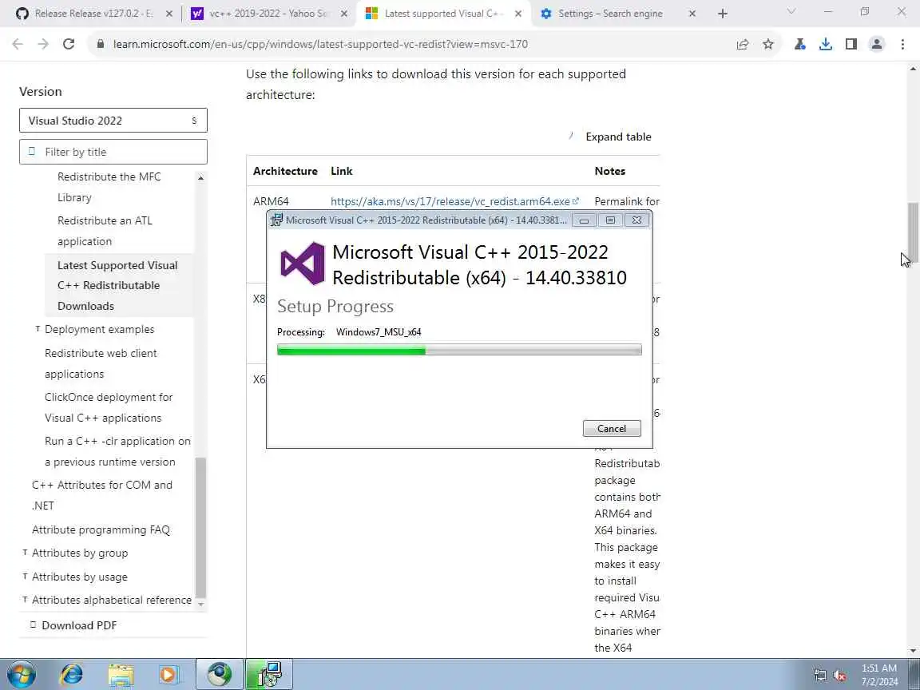Click the browser back arrow
This screenshot has height=690, width=920.
pos(18,44)
